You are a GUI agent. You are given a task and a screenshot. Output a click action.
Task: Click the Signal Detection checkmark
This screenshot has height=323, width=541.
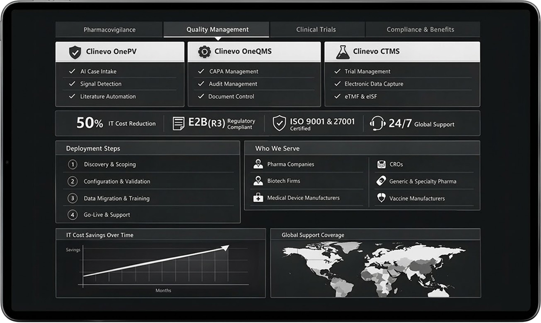click(72, 83)
